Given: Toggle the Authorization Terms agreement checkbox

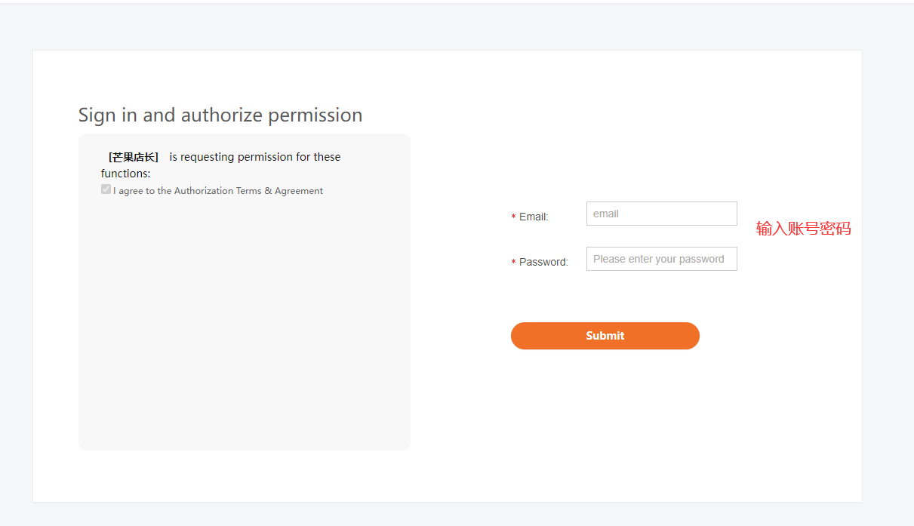Looking at the screenshot, I should pos(106,189).
